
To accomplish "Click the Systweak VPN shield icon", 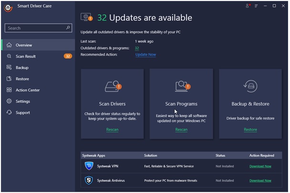I will (x=89, y=166).
